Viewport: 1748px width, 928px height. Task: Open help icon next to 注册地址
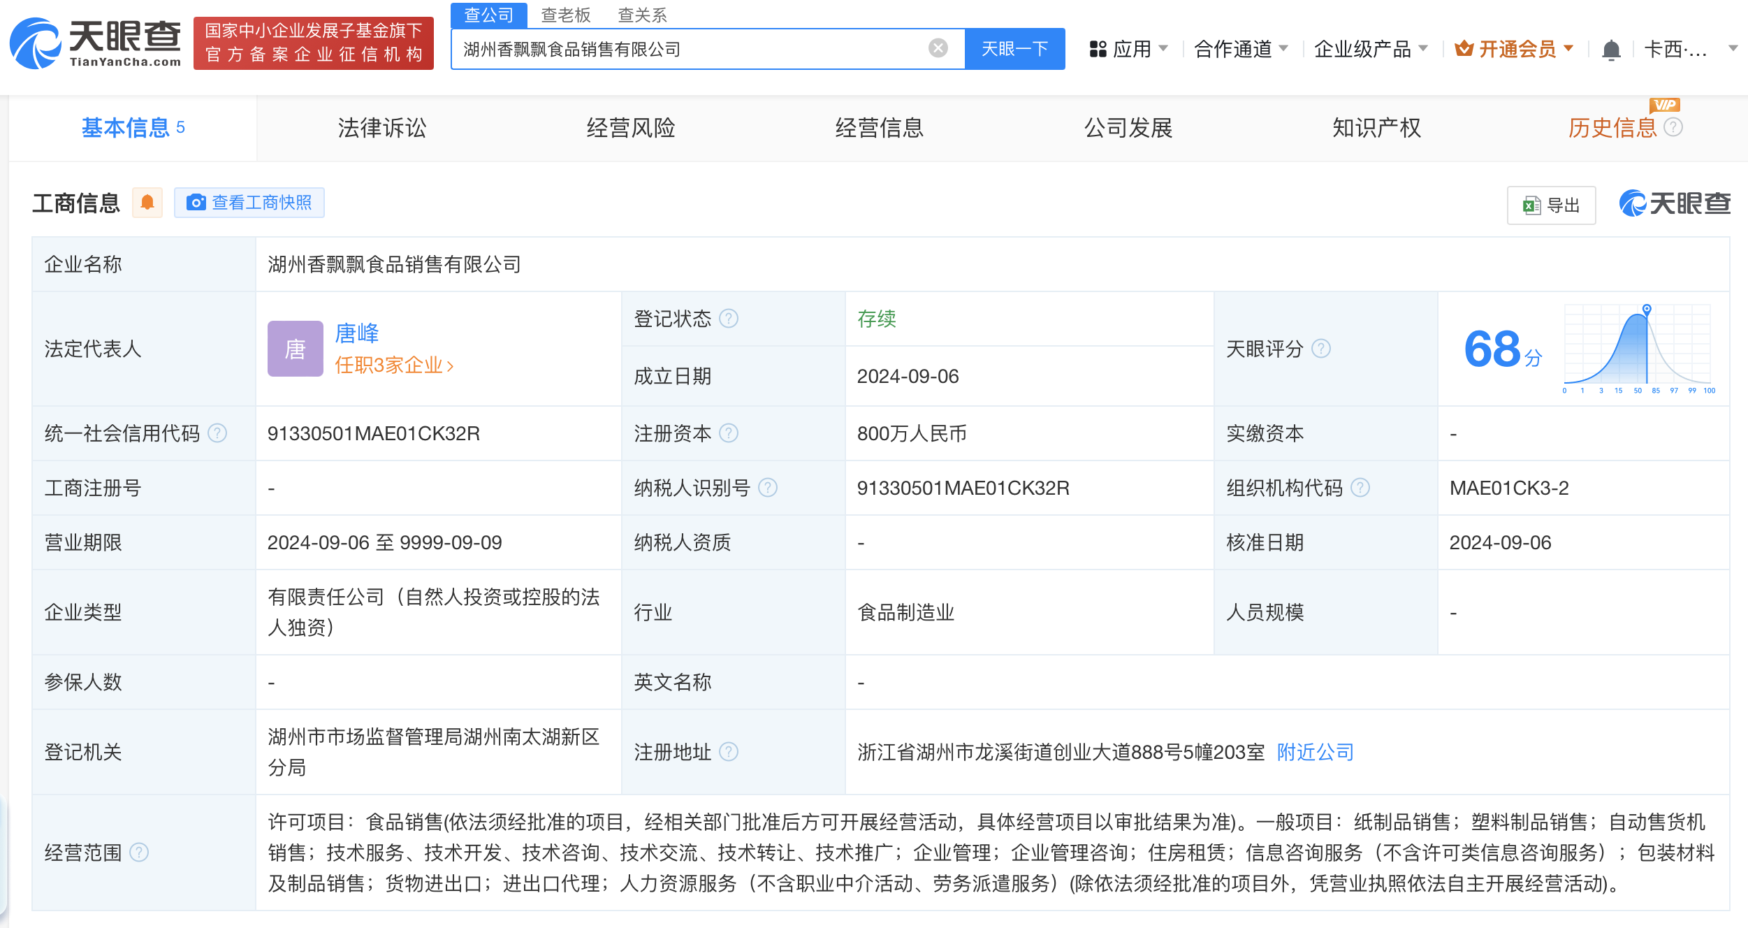pyautogui.click(x=729, y=752)
